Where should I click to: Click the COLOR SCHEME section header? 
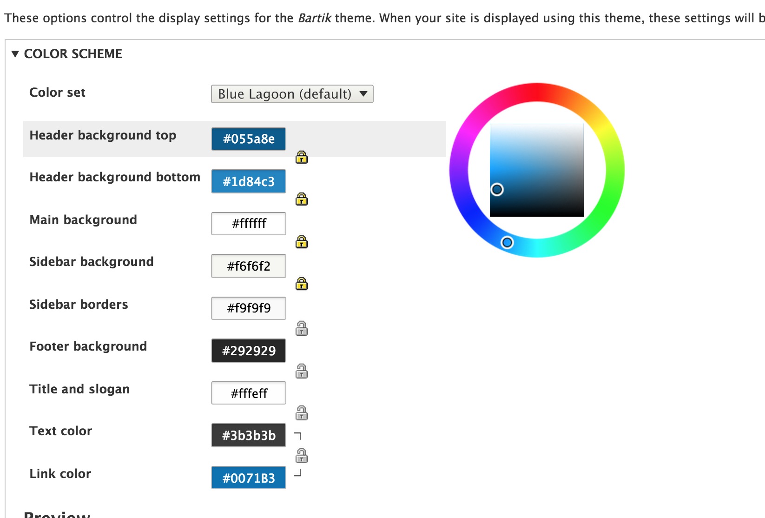(x=73, y=53)
